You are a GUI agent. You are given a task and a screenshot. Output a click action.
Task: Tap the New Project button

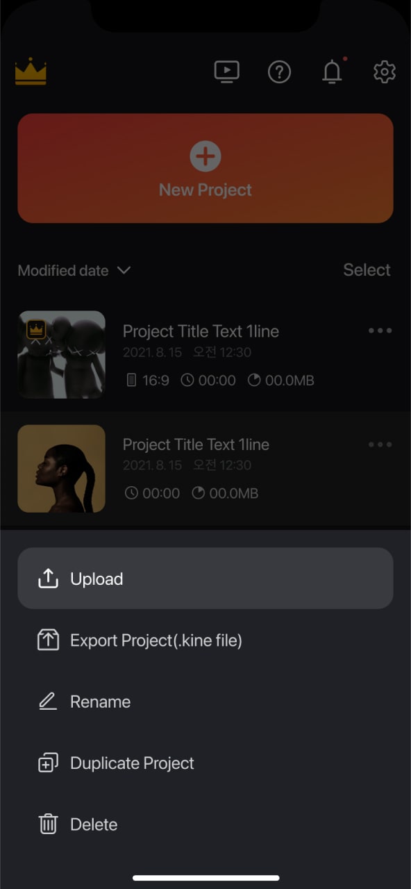(205, 168)
